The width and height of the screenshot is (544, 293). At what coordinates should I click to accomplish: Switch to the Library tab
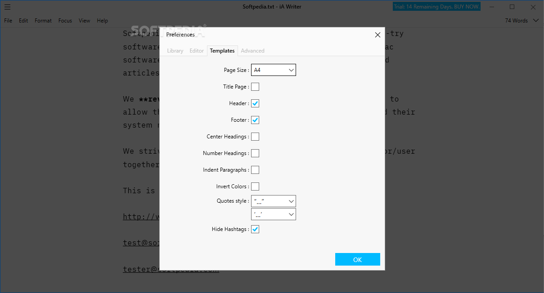click(175, 51)
